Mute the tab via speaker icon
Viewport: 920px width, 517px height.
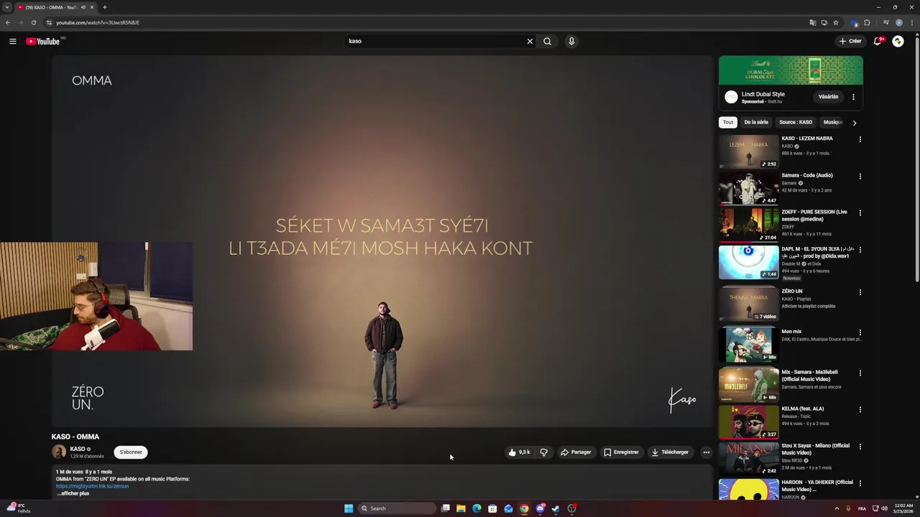83,7
